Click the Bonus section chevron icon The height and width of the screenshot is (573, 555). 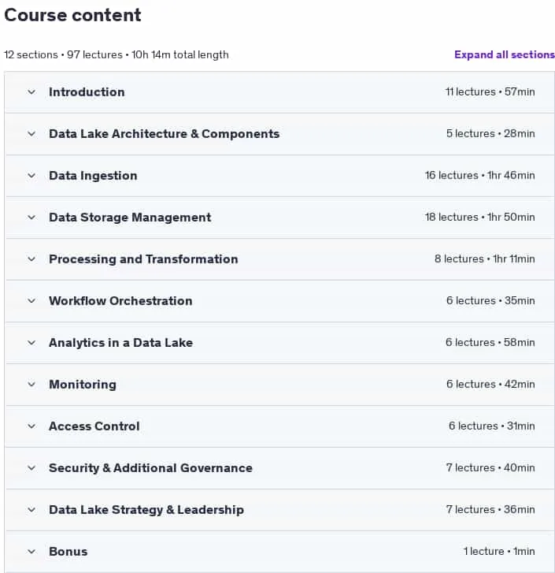pyautogui.click(x=31, y=552)
